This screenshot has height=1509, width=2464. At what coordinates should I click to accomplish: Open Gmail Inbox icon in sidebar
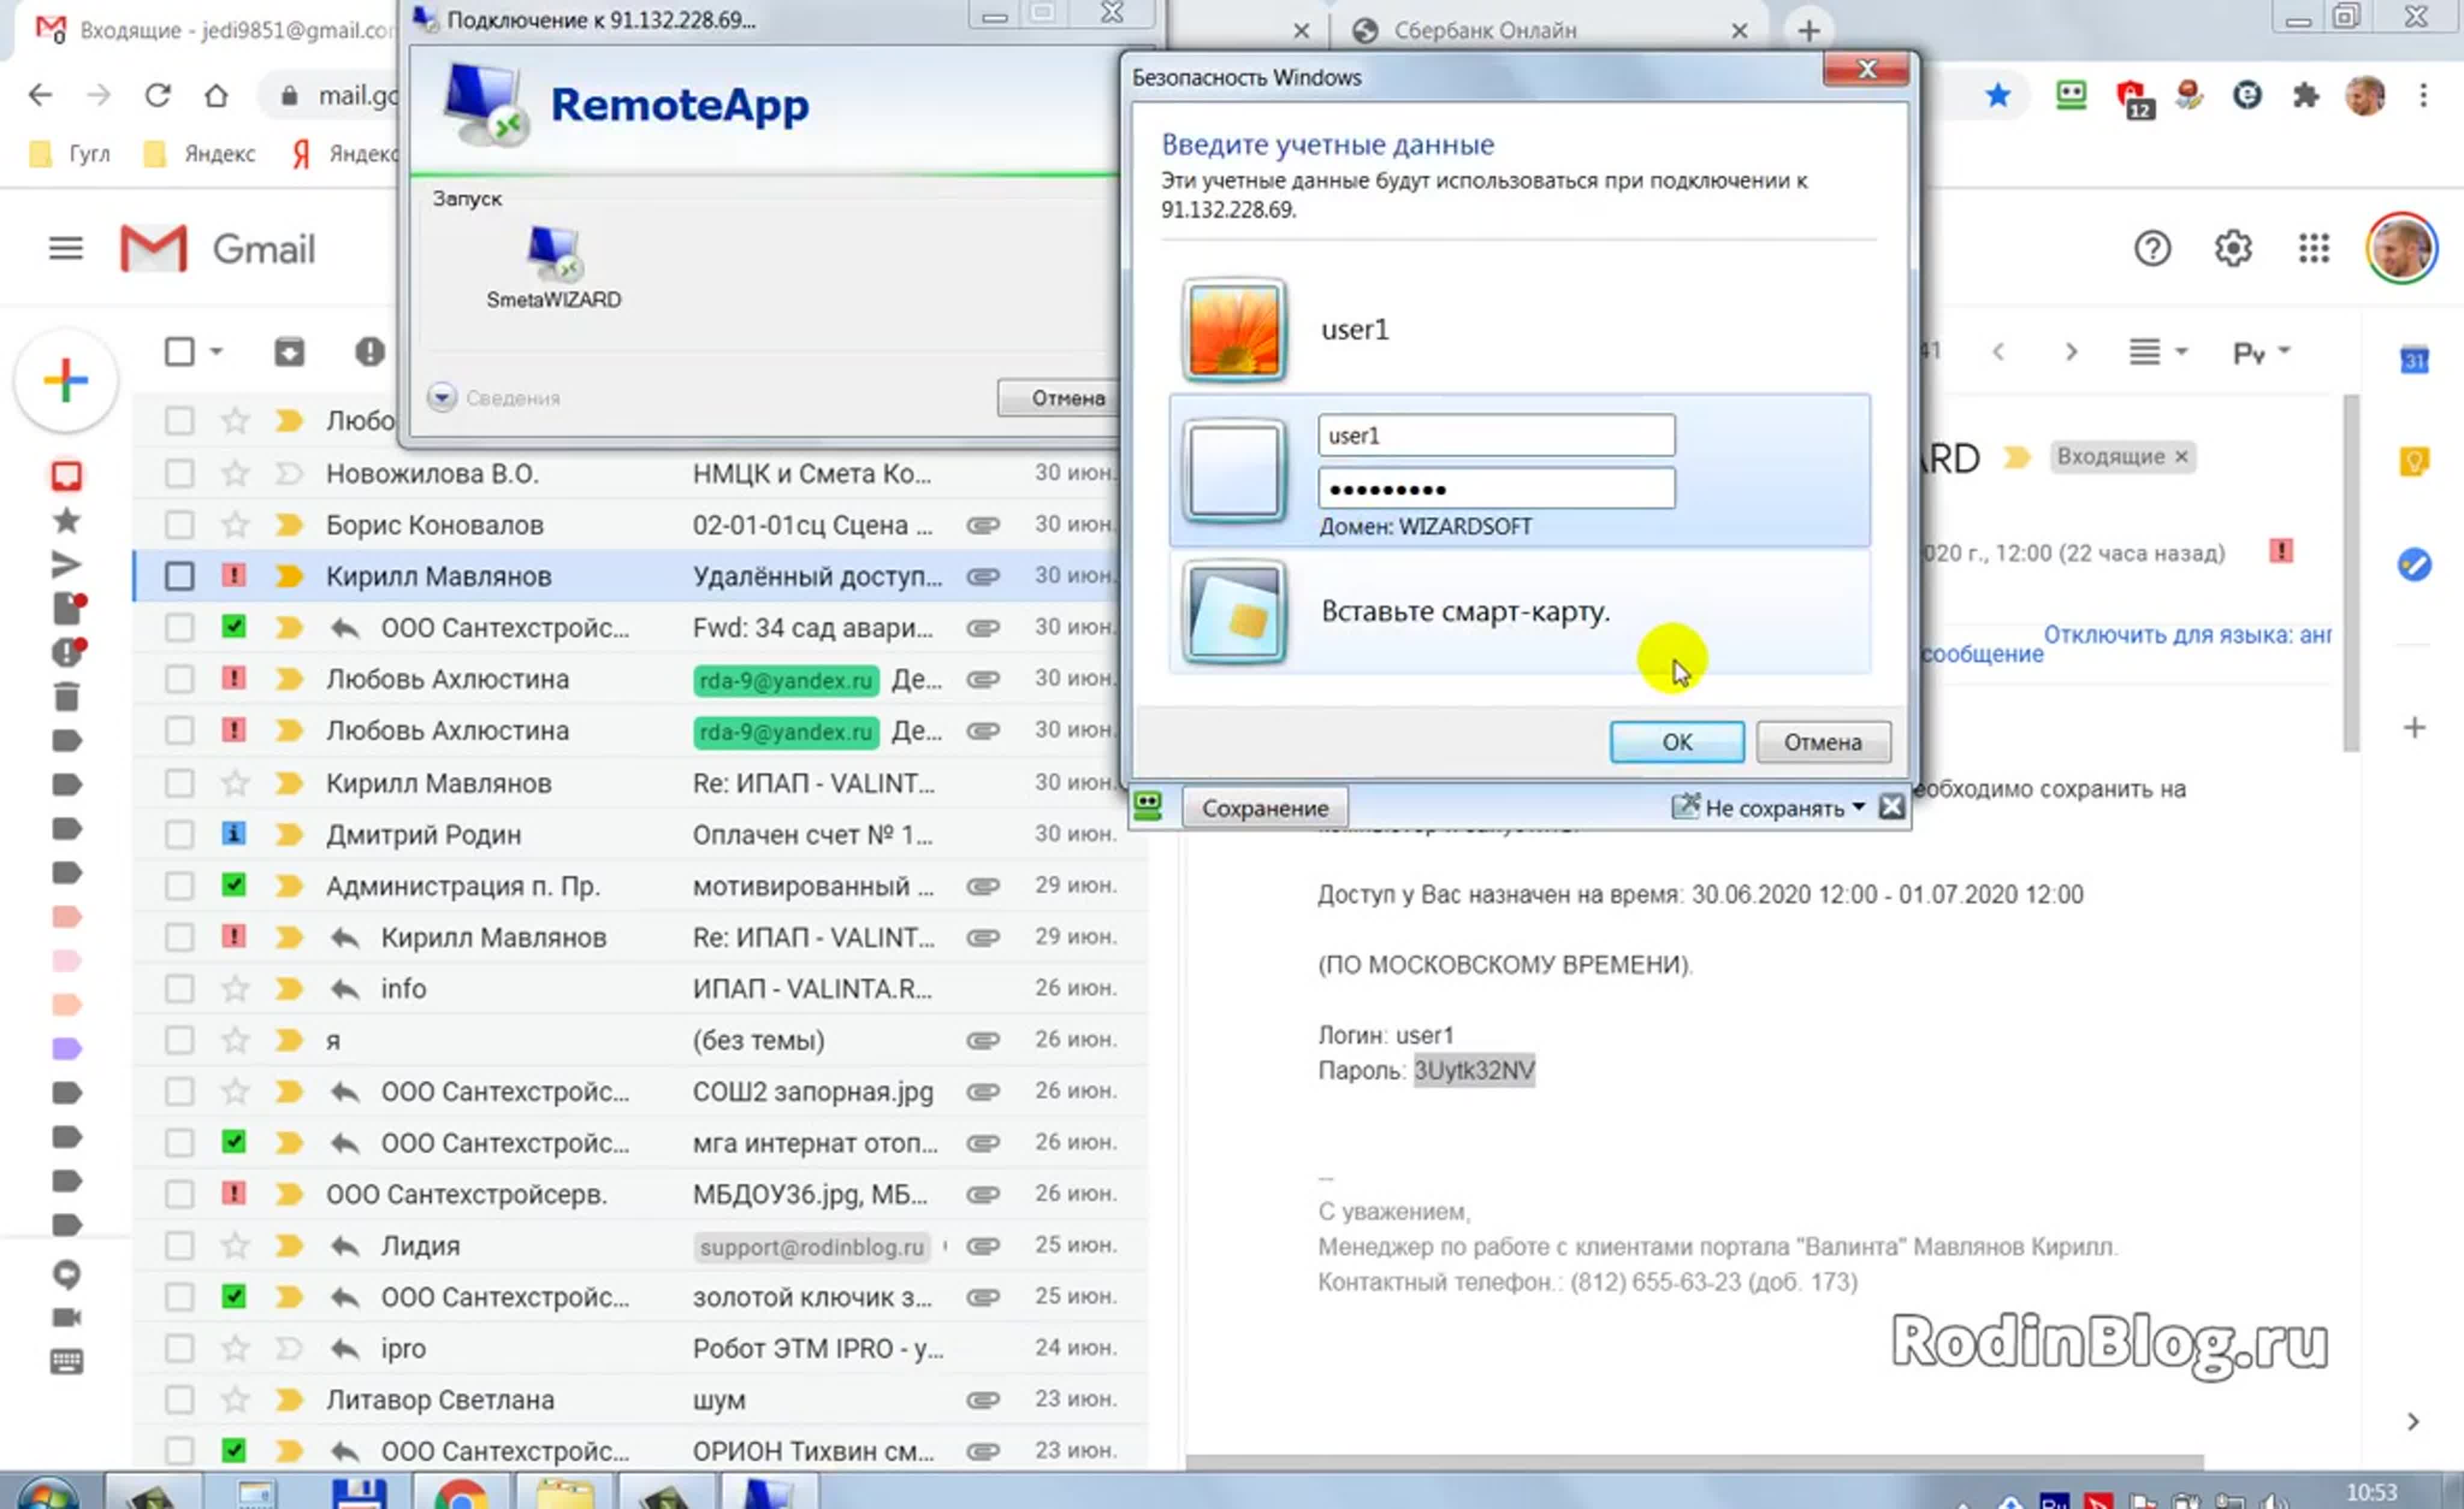(66, 476)
